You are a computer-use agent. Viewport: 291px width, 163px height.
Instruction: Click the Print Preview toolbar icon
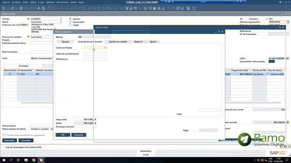pos(3,9)
